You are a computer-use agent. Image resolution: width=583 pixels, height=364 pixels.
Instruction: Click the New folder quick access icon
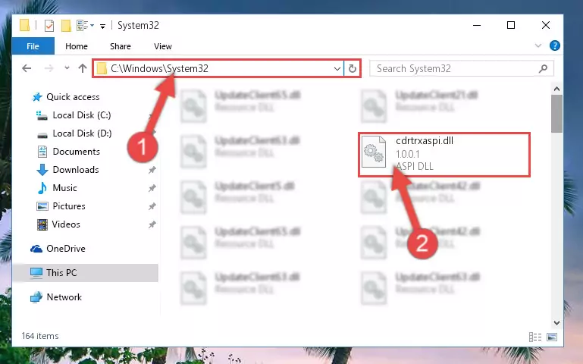click(x=66, y=26)
